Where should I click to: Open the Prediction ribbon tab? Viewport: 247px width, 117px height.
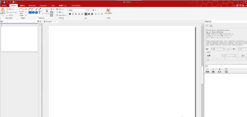43,5
